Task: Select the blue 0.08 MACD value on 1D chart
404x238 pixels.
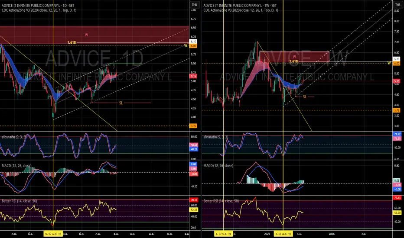Action: pyautogui.click(x=193, y=164)
